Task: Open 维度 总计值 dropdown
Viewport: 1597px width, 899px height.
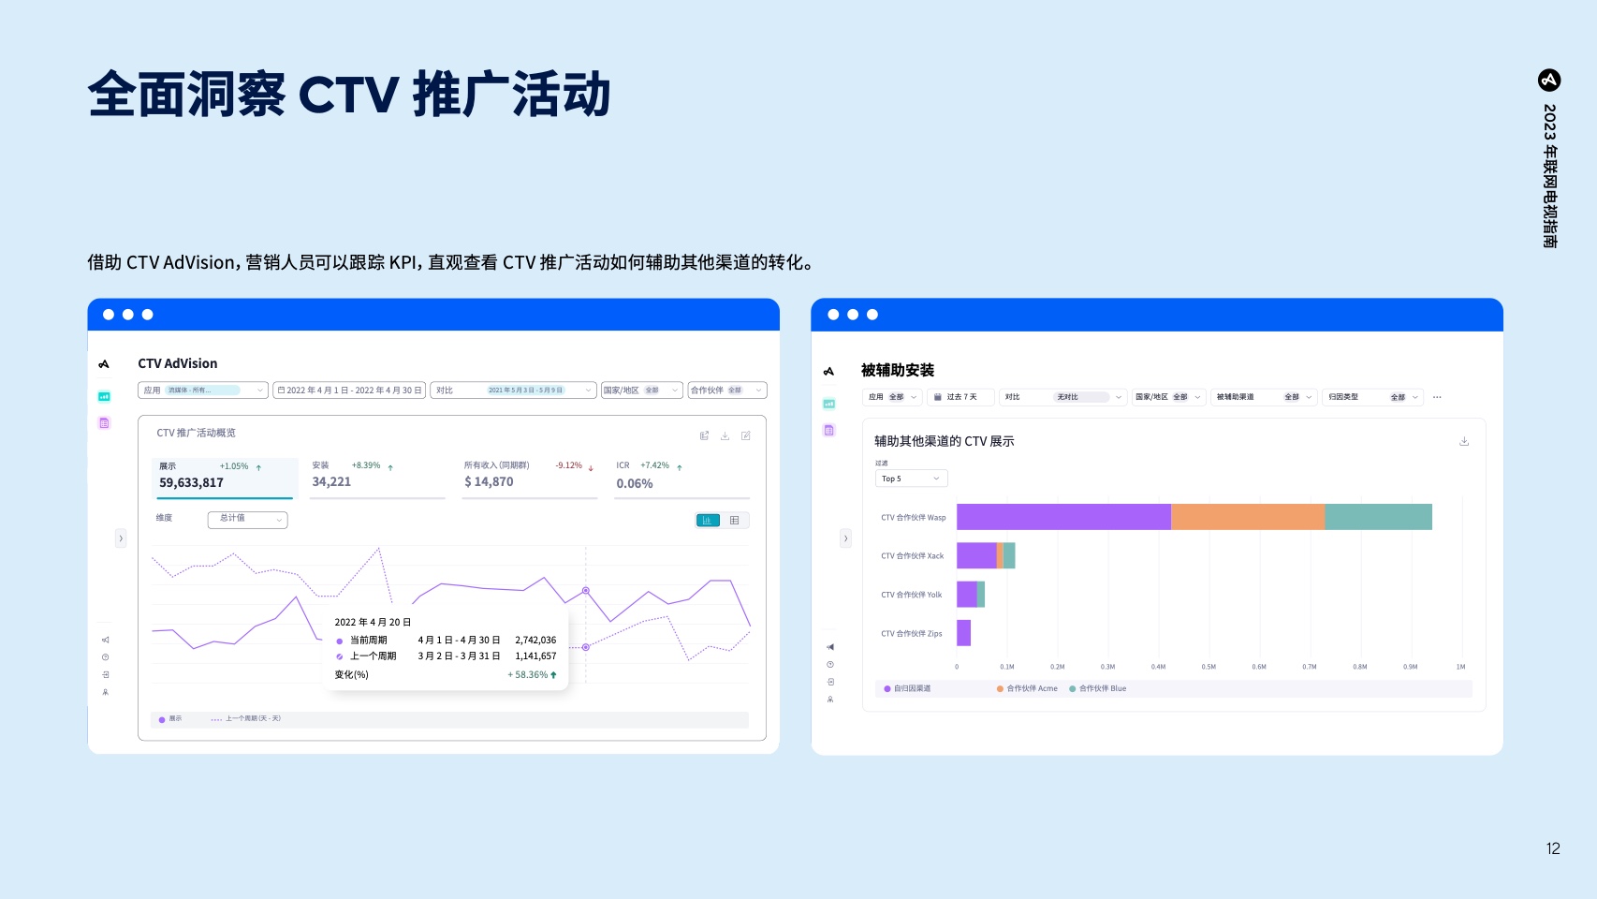Action: pos(247,520)
